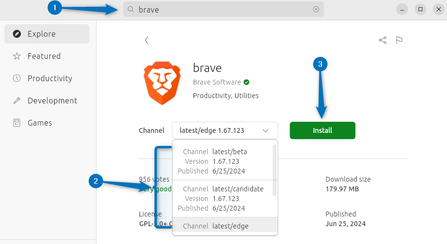Click the Published Jun 25, 2024 date
The image size is (447, 244).
point(346,224)
